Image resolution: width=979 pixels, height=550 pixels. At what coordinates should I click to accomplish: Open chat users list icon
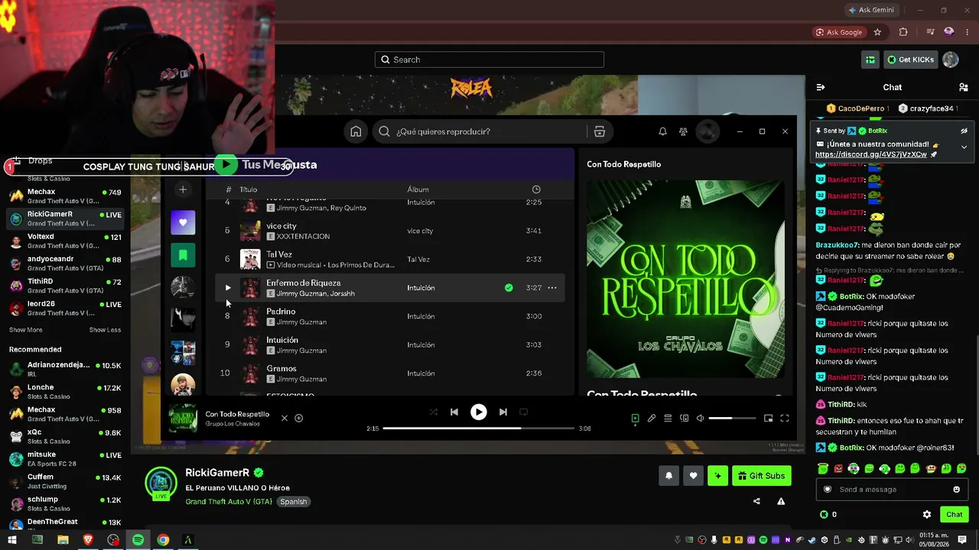pyautogui.click(x=964, y=87)
